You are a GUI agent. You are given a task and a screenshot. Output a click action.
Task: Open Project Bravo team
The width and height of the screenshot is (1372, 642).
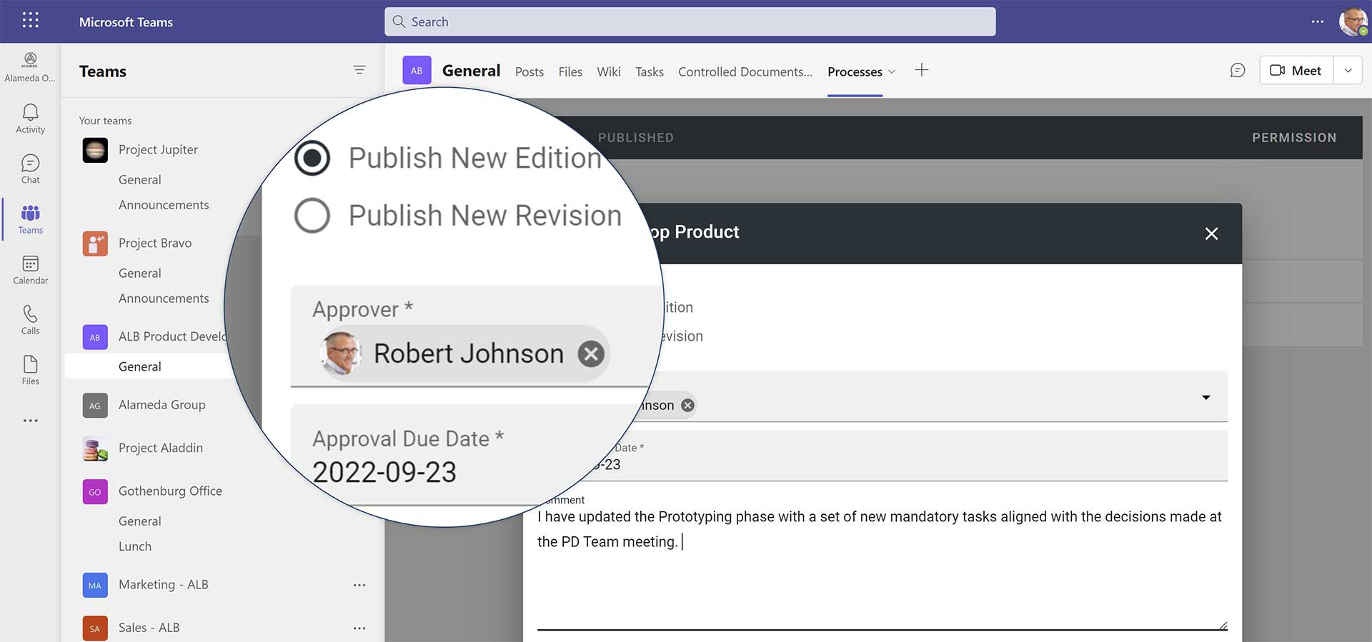point(155,244)
